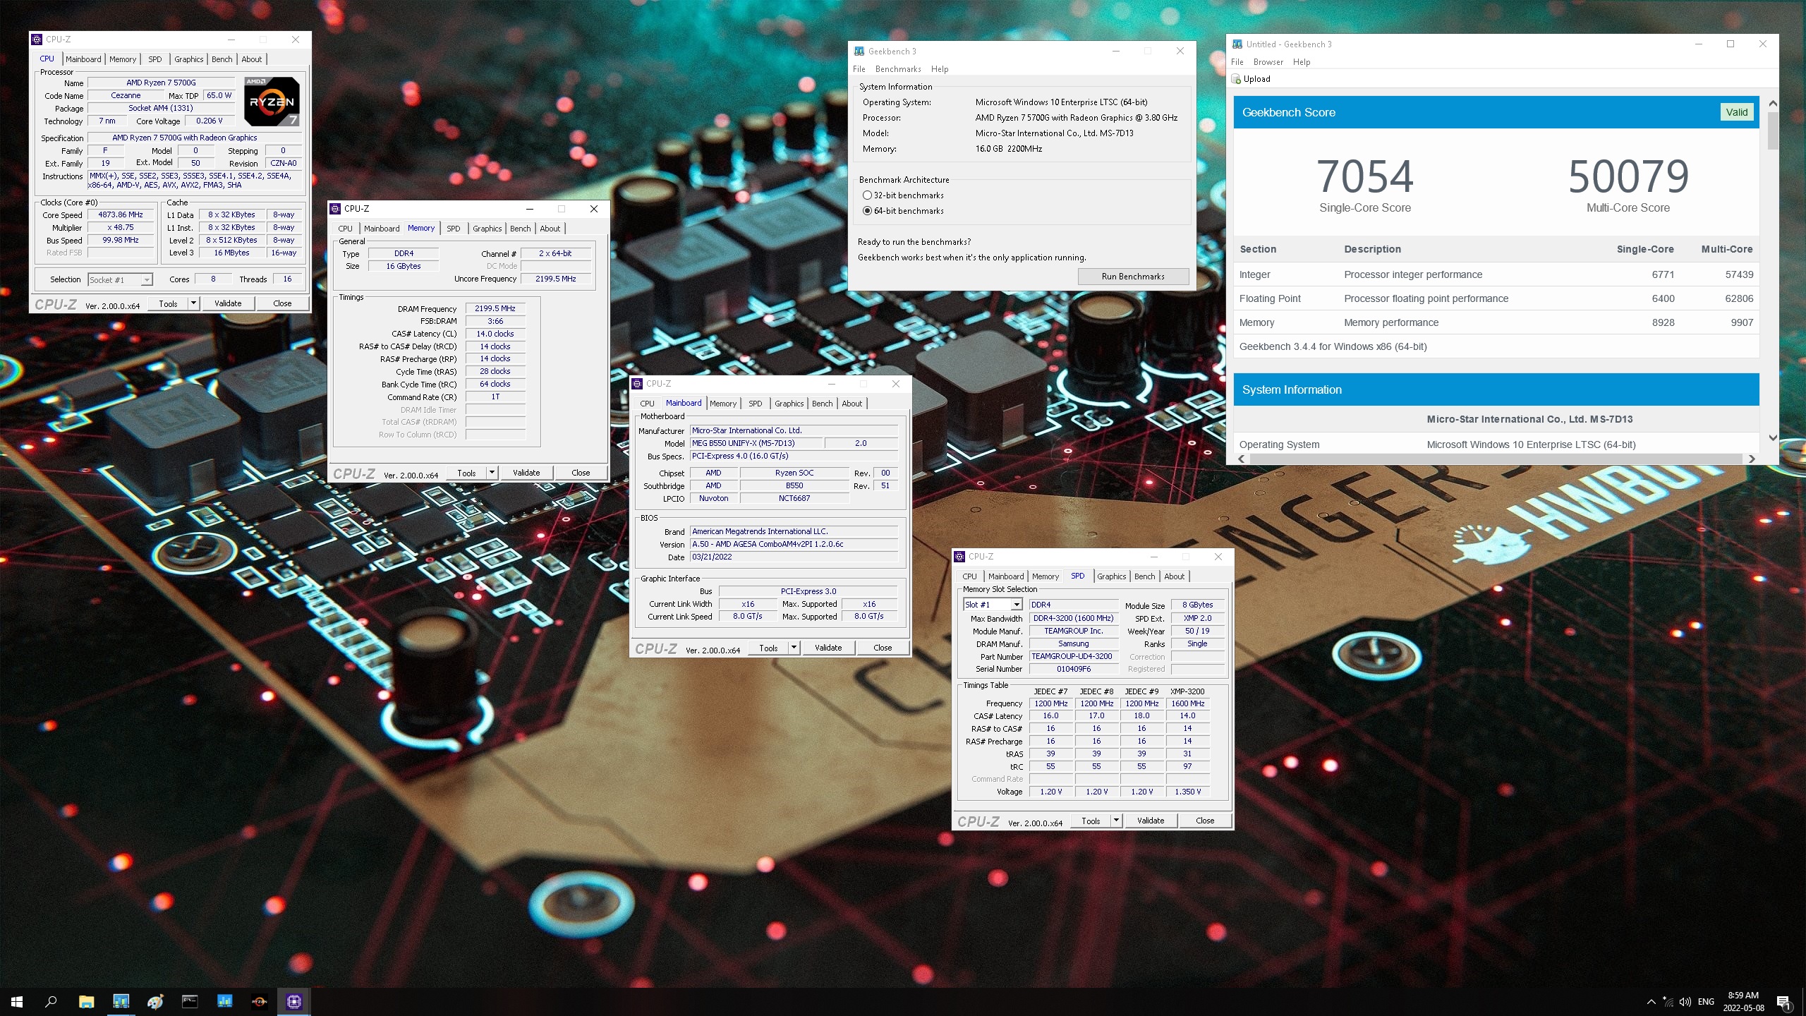Open the Socket #1 selection dropdown
Viewport: 1806px width, 1016px height.
coord(147,280)
